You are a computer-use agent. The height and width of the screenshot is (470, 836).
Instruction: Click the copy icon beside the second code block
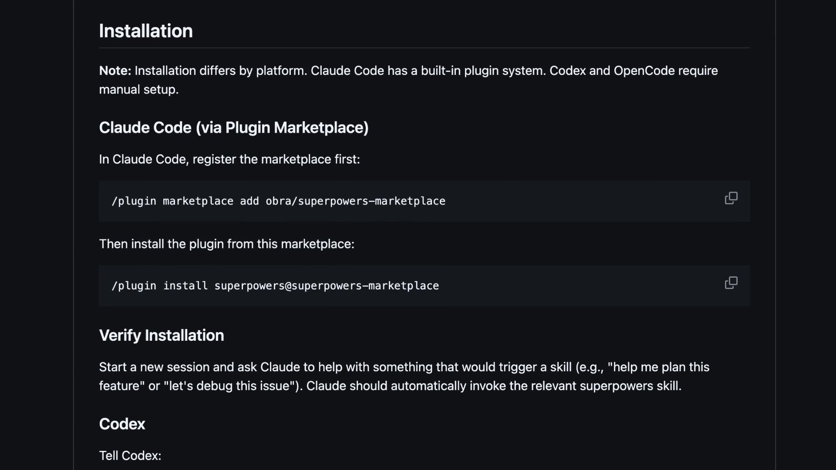tap(731, 283)
